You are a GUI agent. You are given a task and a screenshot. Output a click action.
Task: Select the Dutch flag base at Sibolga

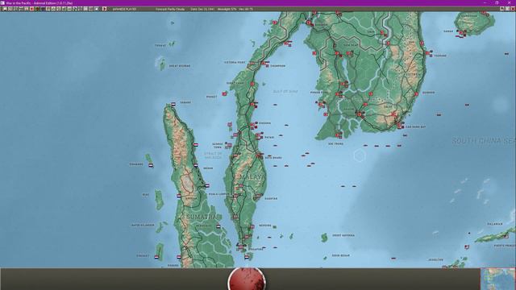(x=179, y=196)
